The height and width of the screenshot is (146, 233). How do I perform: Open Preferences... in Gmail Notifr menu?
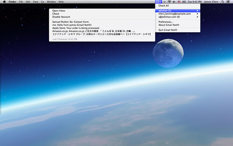pyautogui.click(x=178, y=22)
